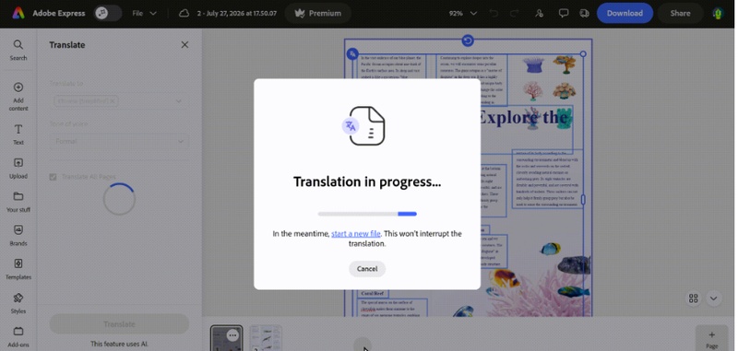Open the Styles panel

(18, 303)
